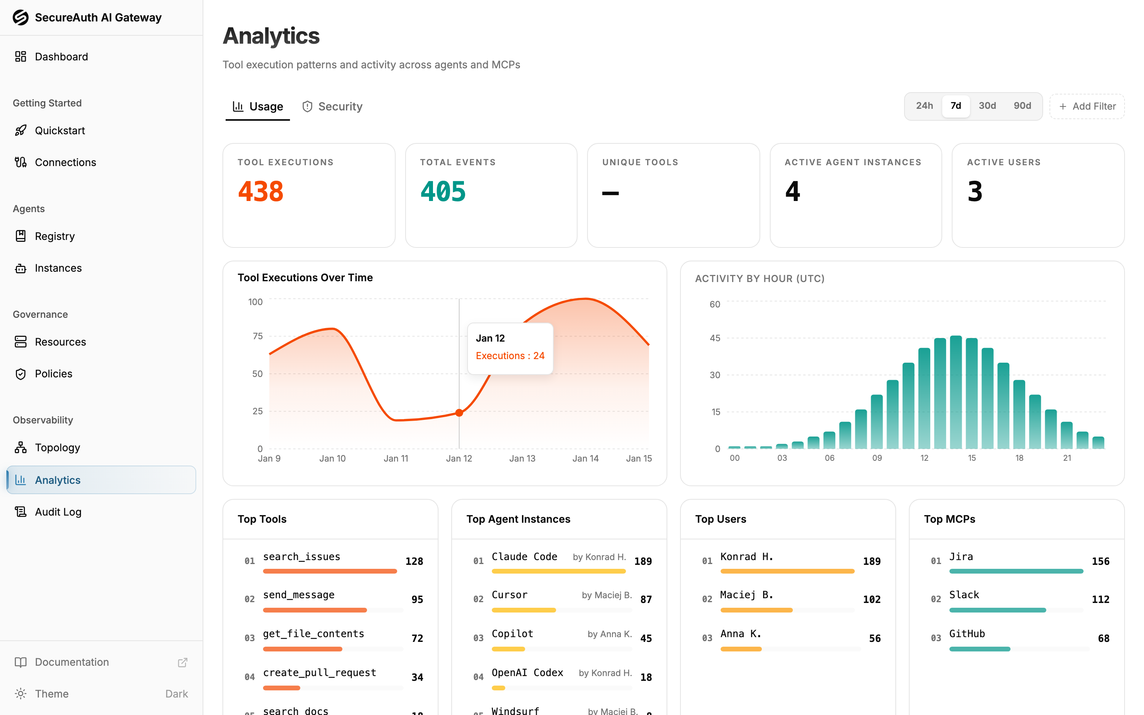Click Slack in Top MCPs
Screen dimensions: 1144x715
click(x=1017, y=601)
